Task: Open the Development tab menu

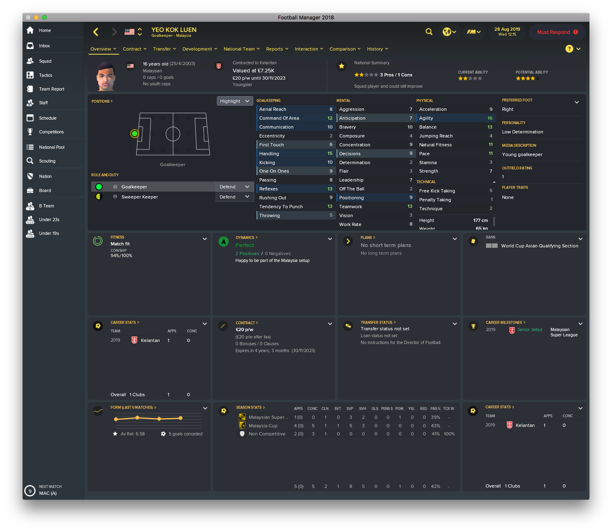Action: (x=200, y=49)
